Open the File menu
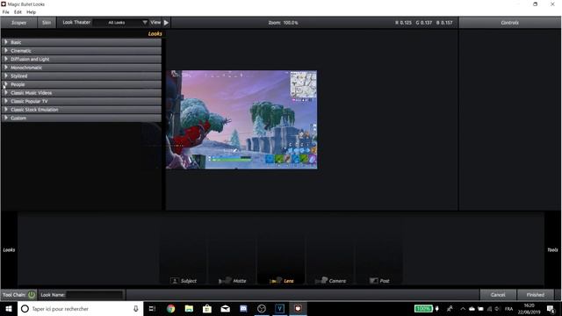 point(6,12)
